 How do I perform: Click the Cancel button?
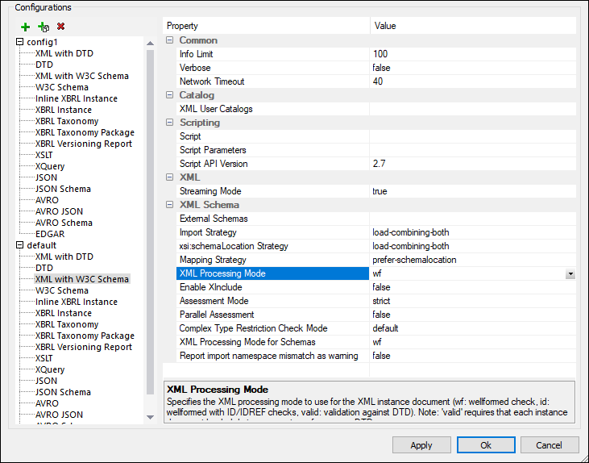click(x=549, y=445)
